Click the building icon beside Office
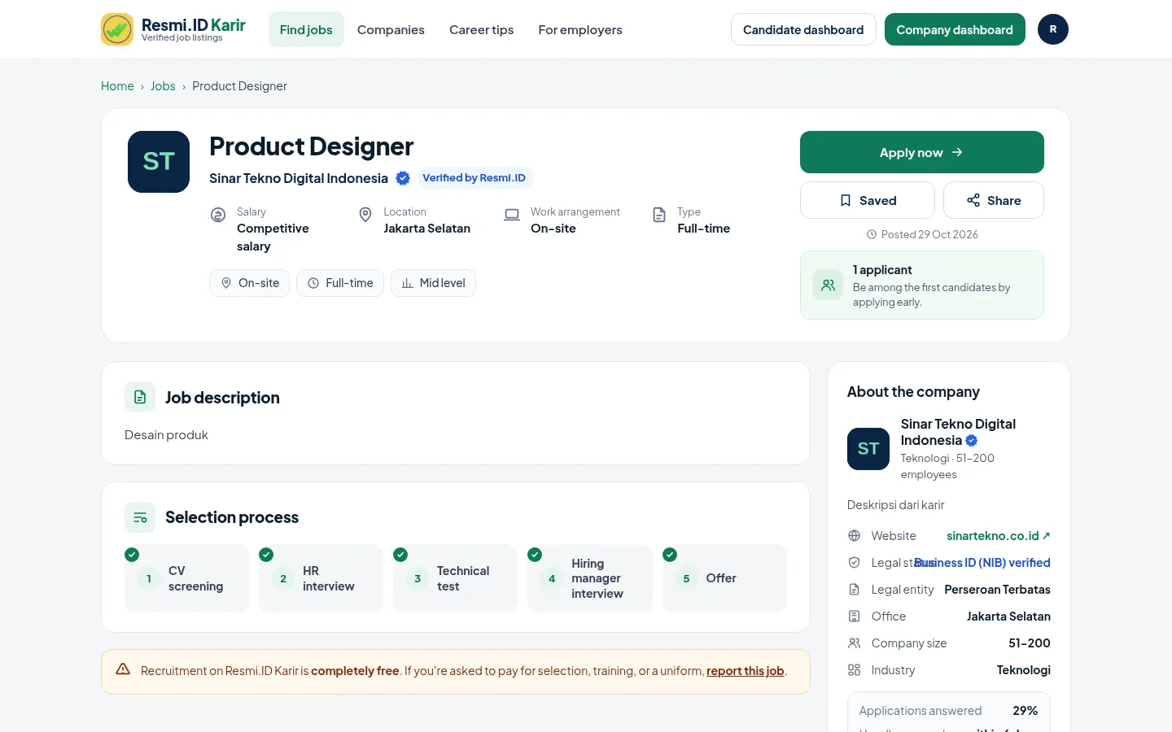This screenshot has height=732, width=1172. click(854, 617)
